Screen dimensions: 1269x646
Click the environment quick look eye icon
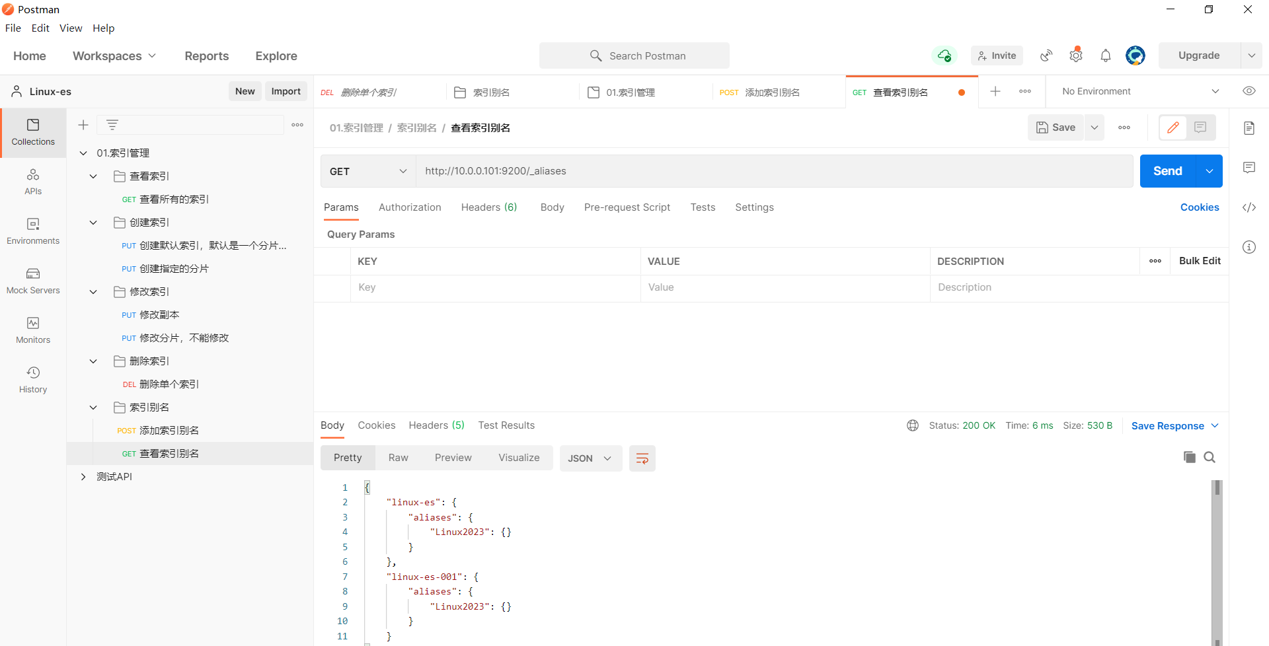[1249, 91]
